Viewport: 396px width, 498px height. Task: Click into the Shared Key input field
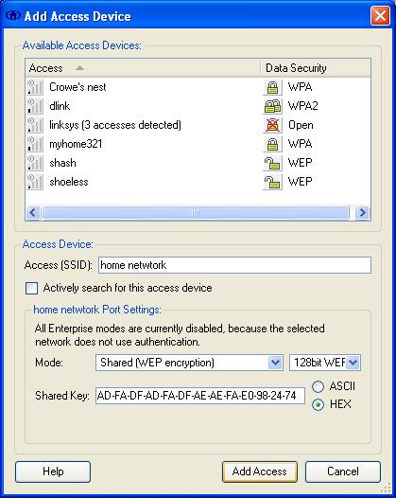click(200, 396)
